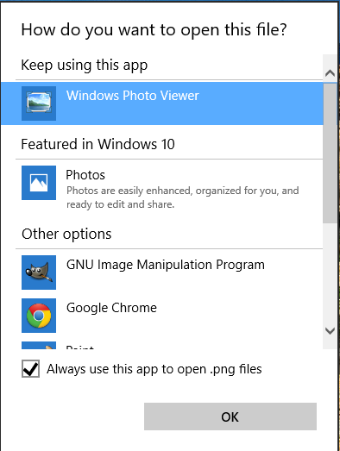Click 'Featured in Windows 10' heading

98,144
